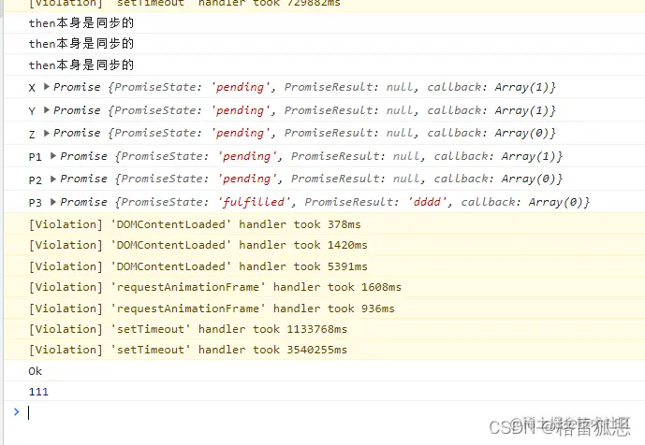Click Array(1) callback value in P1 row
Screen dimensions: 645x445
529,156
